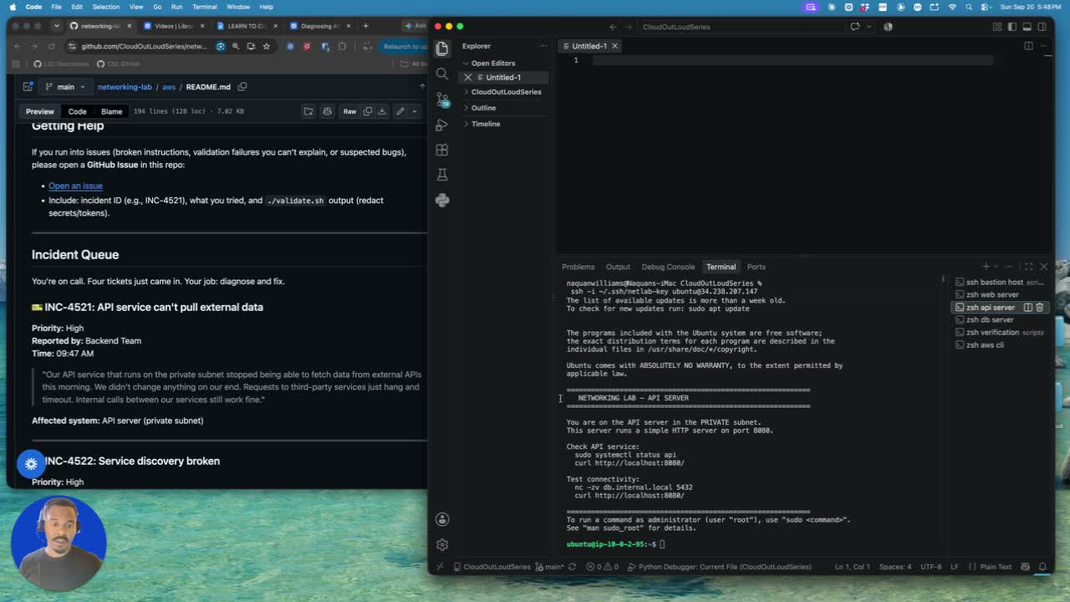Reload the GitHub browser page
This screenshot has height=602, width=1070.
point(52,46)
